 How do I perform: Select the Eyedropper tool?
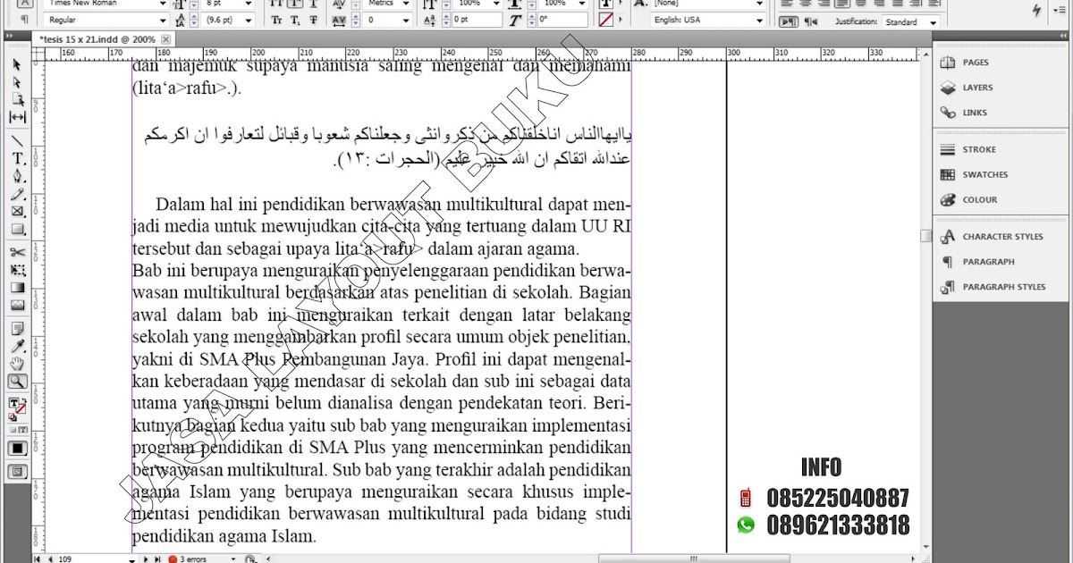click(17, 346)
